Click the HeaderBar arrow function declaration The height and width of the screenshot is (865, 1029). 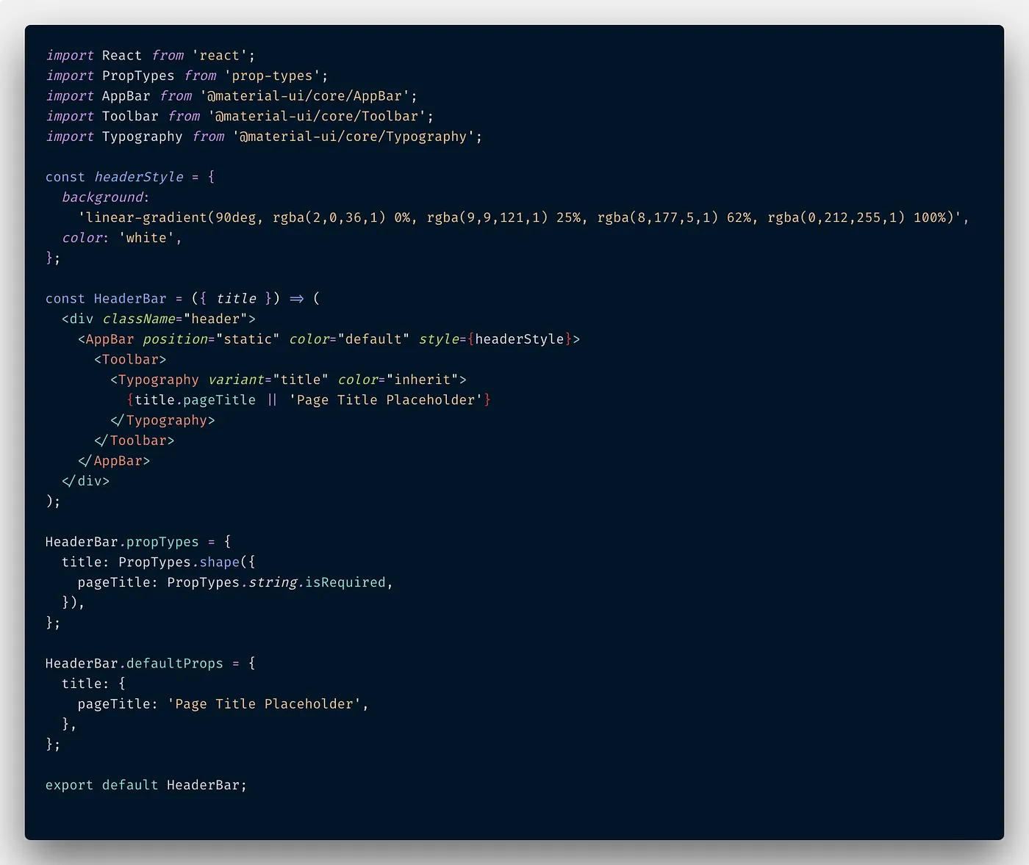tap(180, 298)
